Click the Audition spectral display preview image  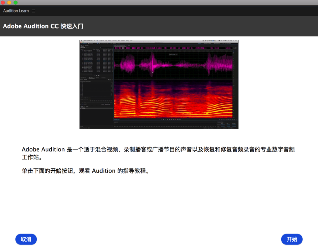point(159,84)
